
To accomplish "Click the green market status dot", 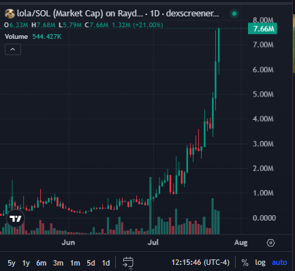I will pos(234,14).
